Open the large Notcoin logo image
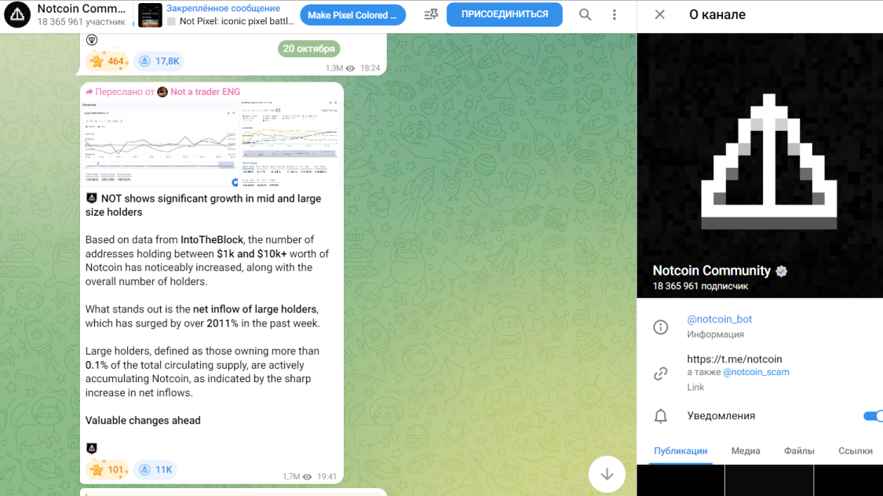The height and width of the screenshot is (496, 883). 768,163
